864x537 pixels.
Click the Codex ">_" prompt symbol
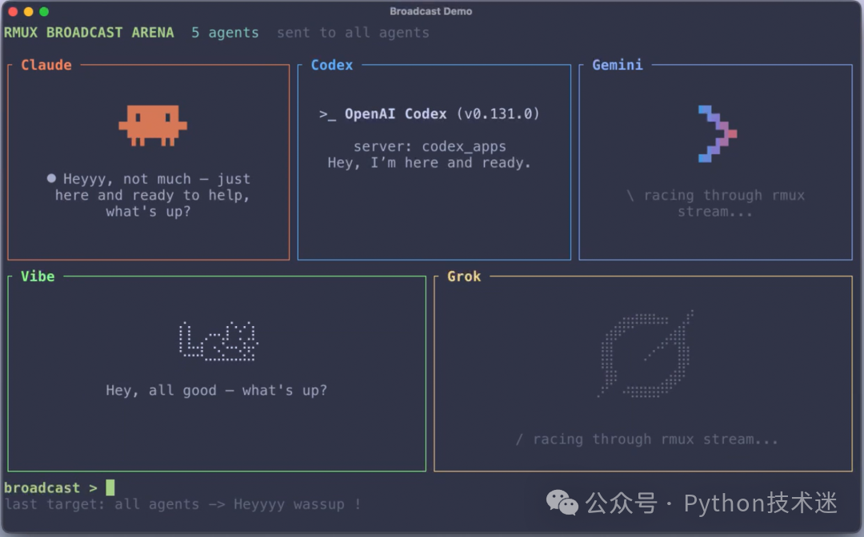pyautogui.click(x=327, y=114)
